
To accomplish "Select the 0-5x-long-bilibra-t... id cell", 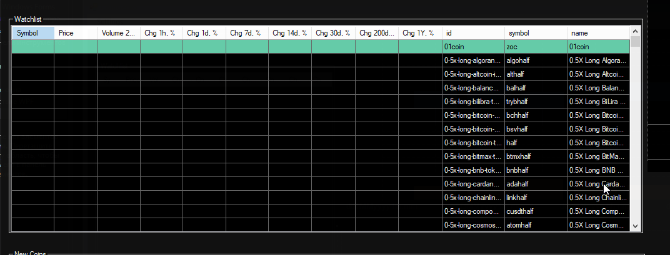I will 474,102.
